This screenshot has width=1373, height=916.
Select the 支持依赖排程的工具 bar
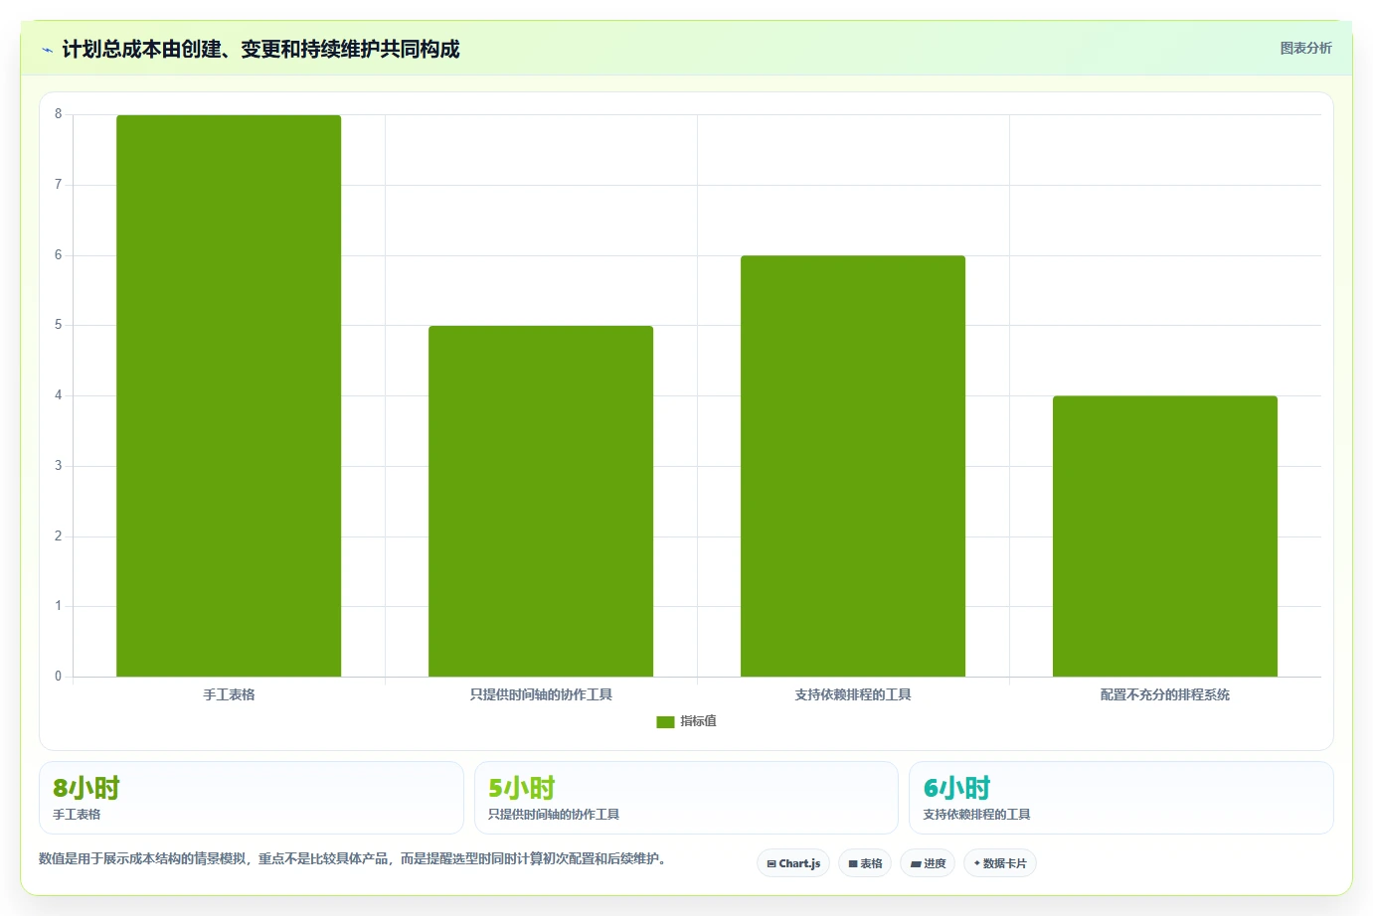(853, 466)
